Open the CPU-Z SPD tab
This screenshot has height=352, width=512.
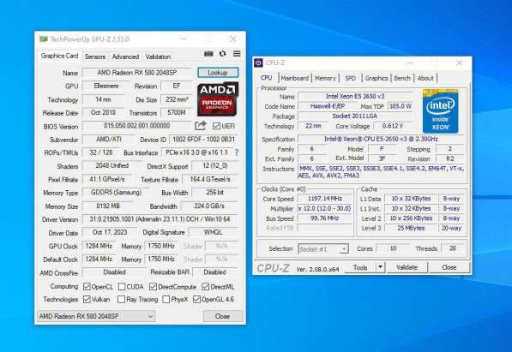(x=351, y=78)
